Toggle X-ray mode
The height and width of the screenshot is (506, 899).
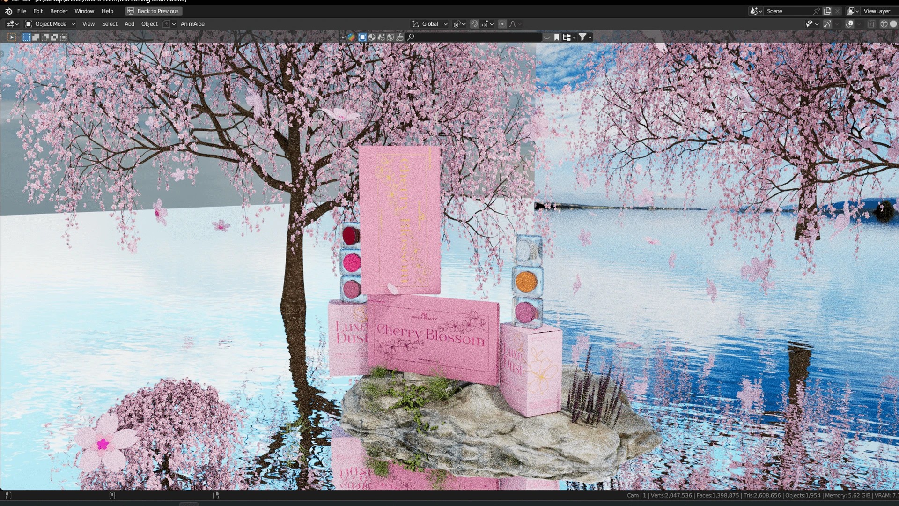[x=871, y=24]
